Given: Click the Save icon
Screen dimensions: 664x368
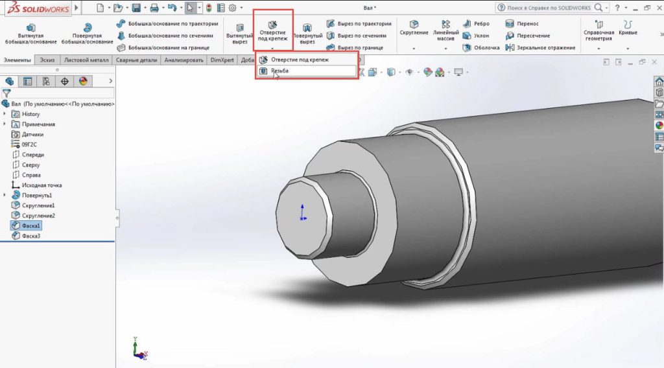Looking at the screenshot, I should click(x=136, y=8).
